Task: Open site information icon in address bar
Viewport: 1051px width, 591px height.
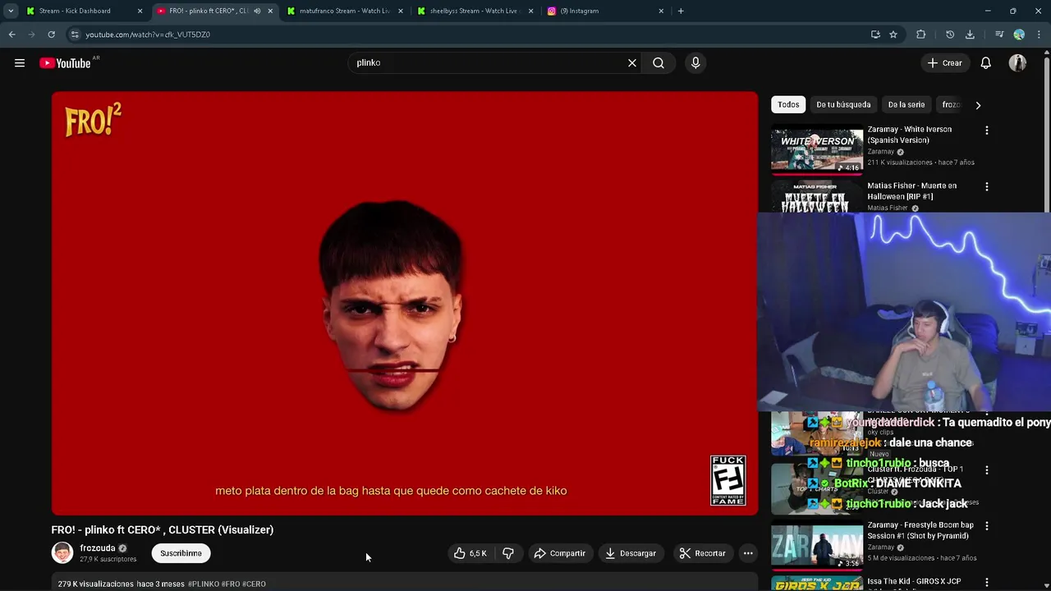Action: pyautogui.click(x=75, y=34)
